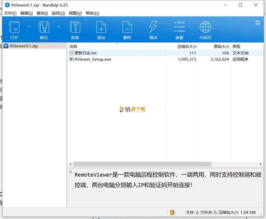Minimize the Bandizip window
Screen dimensions: 266x219
tap(225, 5)
